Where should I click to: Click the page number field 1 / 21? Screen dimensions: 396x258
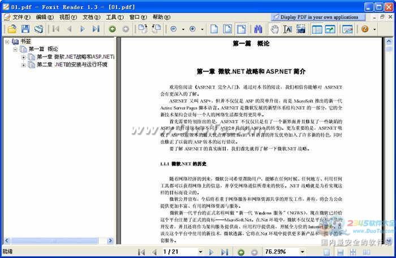click(x=179, y=251)
